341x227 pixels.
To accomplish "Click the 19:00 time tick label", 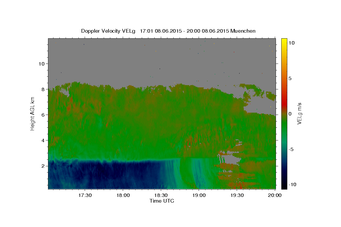I will [199, 196].
